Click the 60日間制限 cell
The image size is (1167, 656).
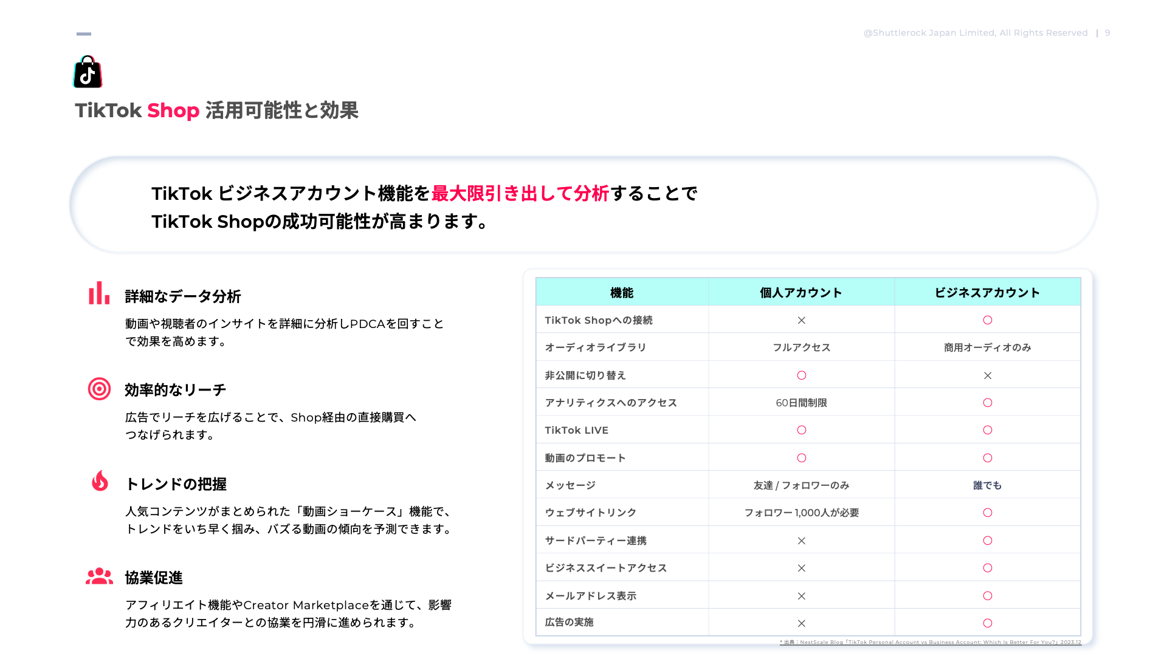pos(801,403)
